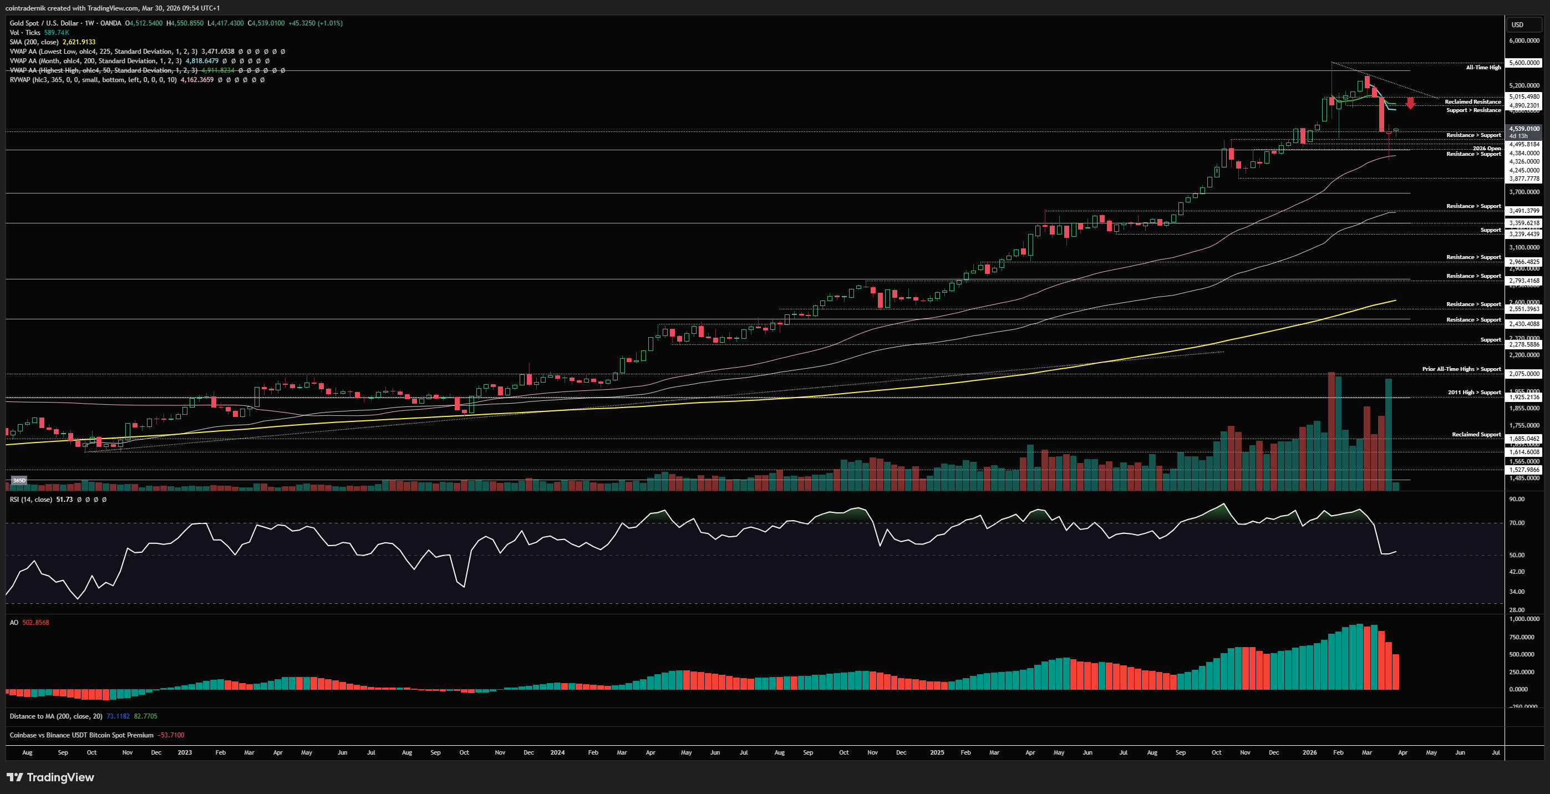Click the 5,600.0000 All-Time High price tag

[1523, 63]
